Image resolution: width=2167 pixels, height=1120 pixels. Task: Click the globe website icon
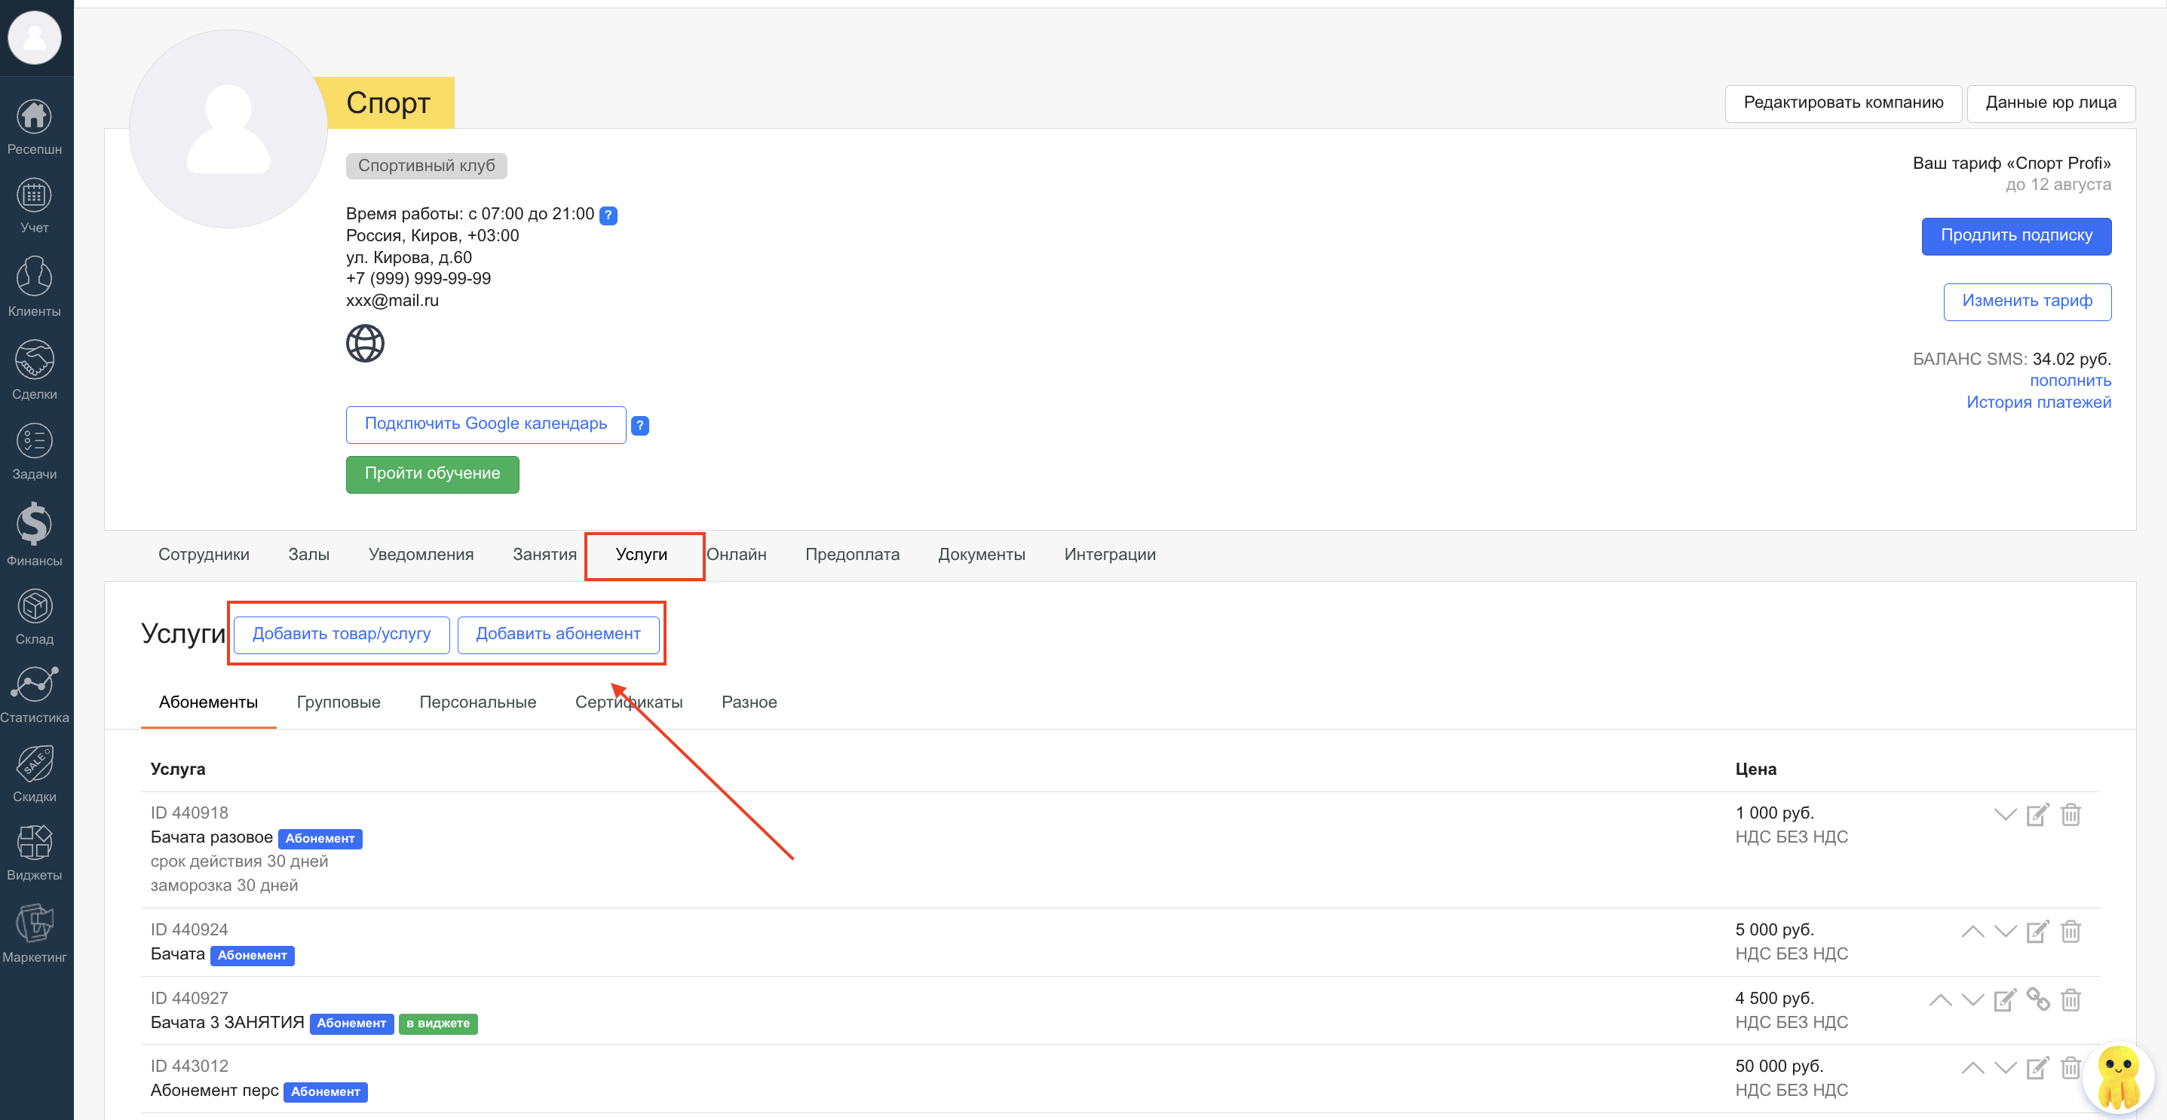tap(365, 343)
